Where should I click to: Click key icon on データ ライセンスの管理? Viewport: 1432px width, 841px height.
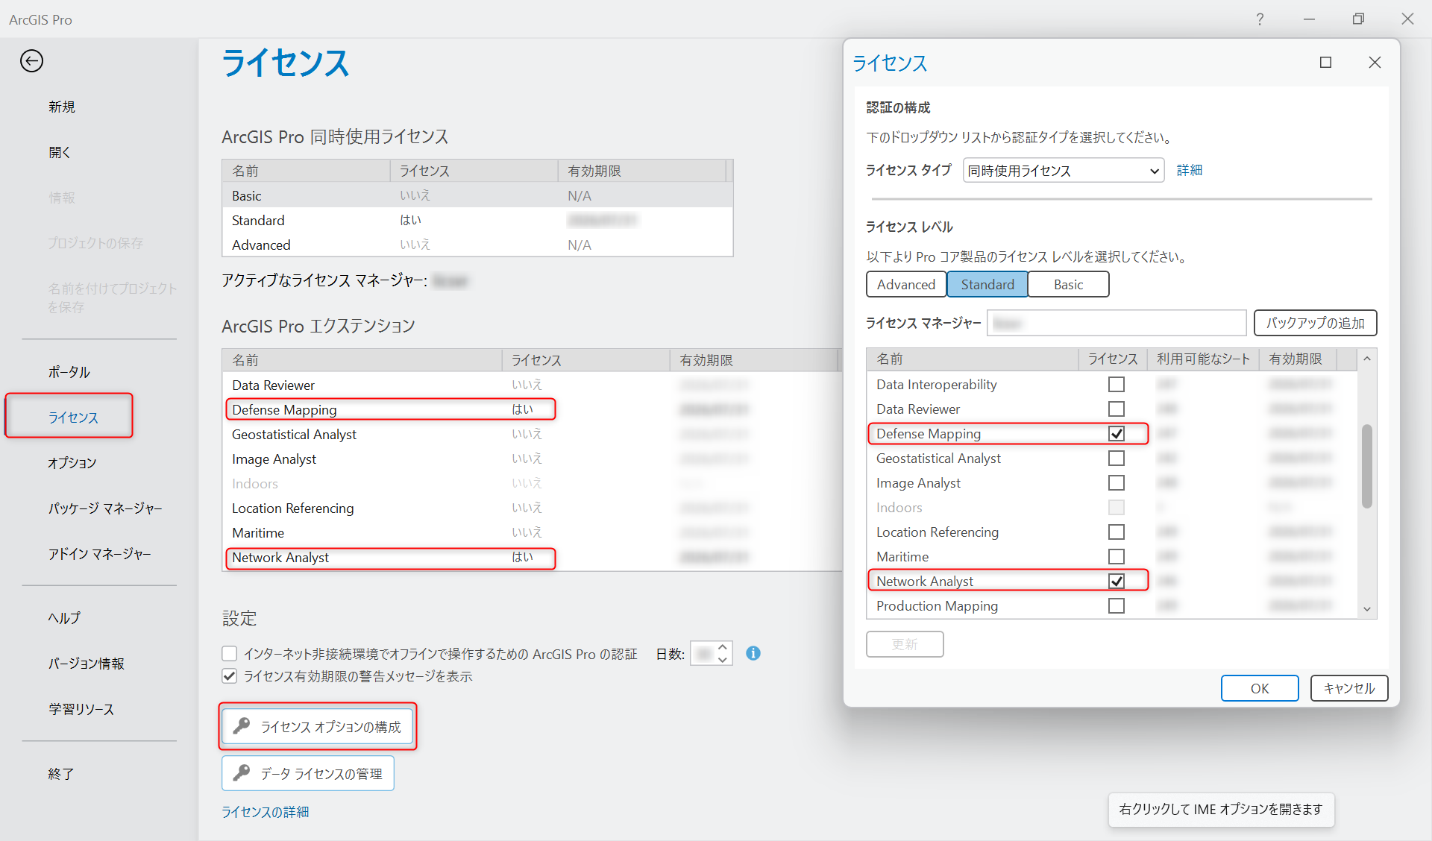(x=242, y=773)
